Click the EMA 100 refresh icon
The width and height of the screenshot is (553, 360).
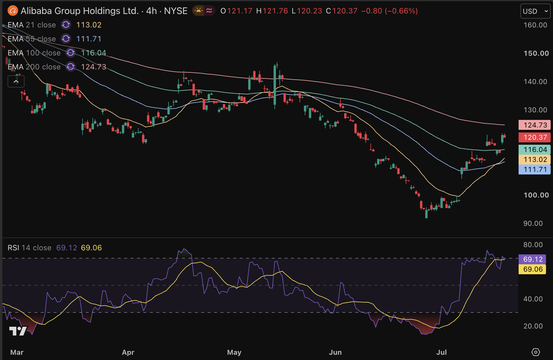[71, 53]
